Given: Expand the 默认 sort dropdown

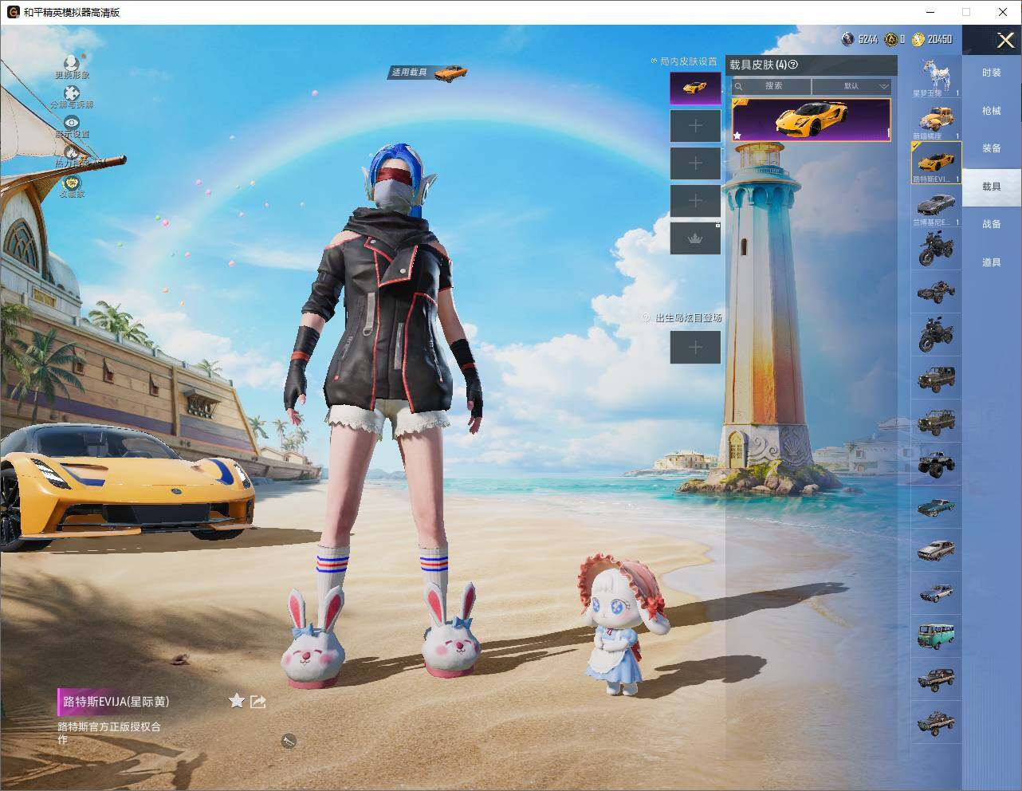Looking at the screenshot, I should pyautogui.click(x=852, y=86).
